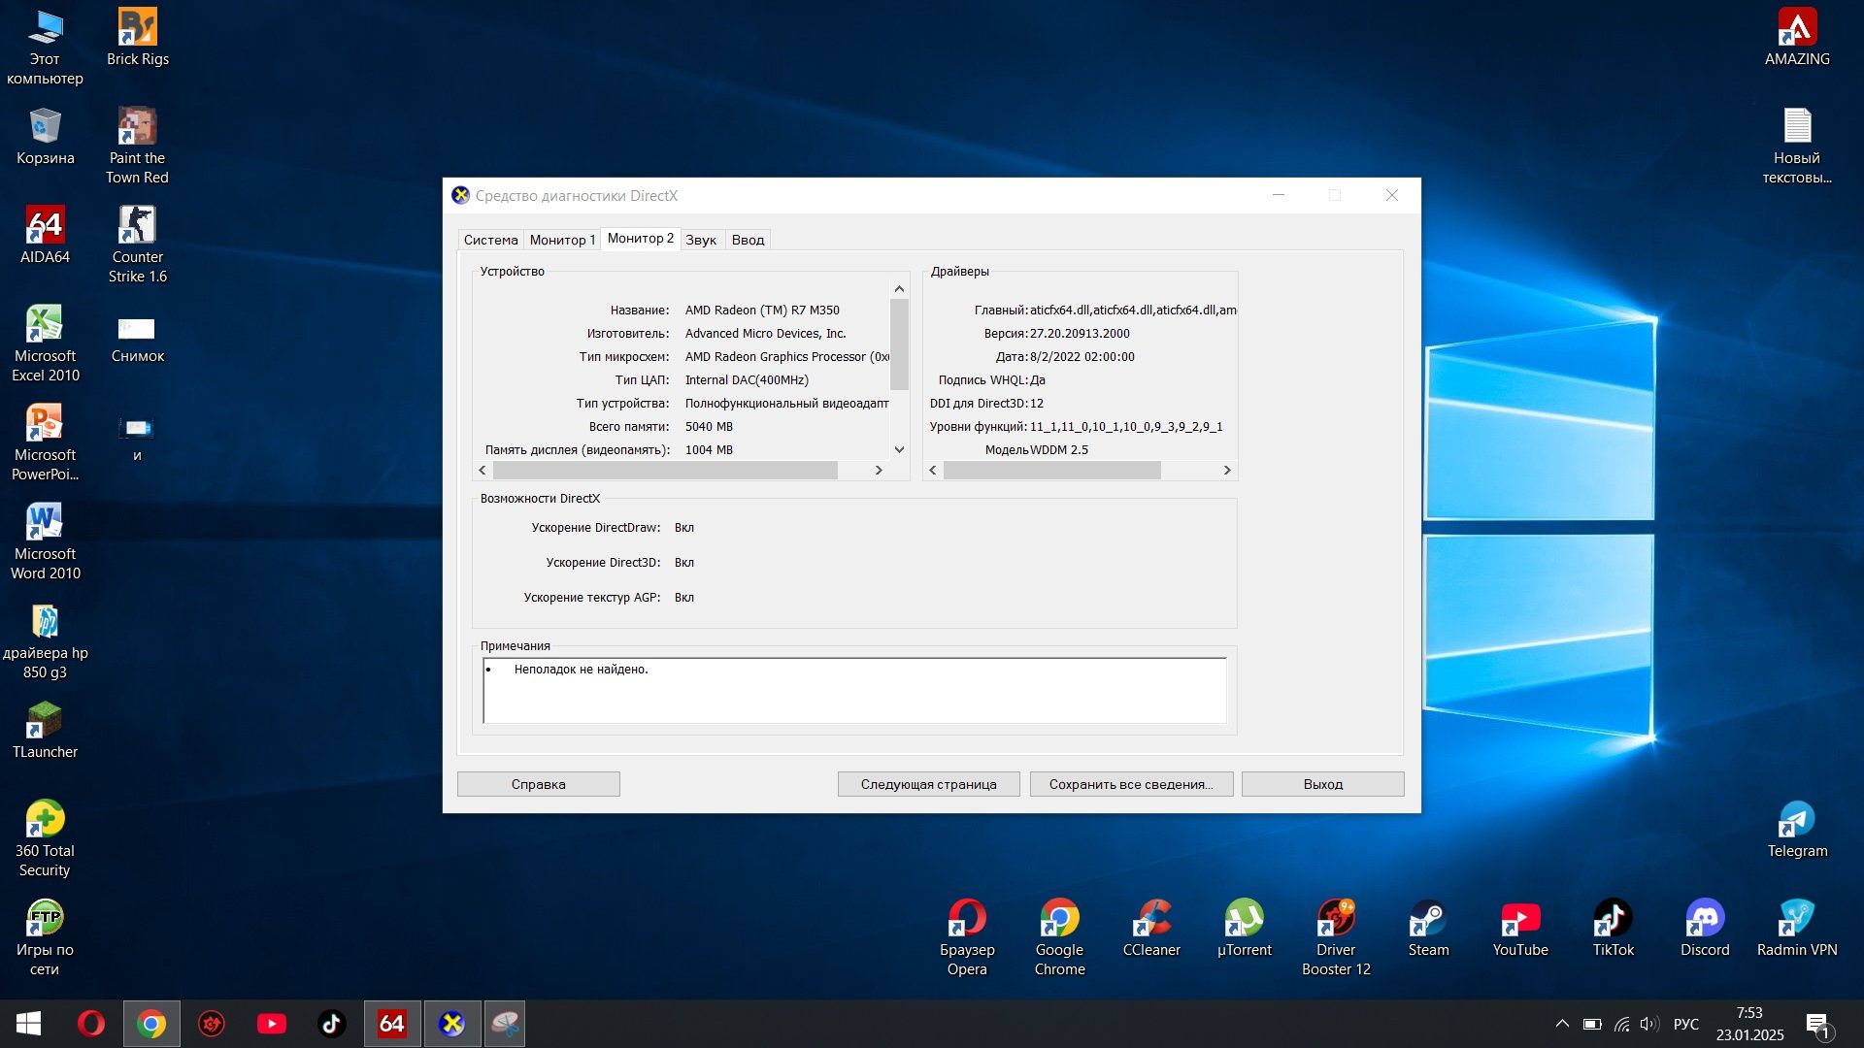The width and height of the screenshot is (1864, 1048).
Task: Open the Этот компьютер desktop icon
Action: [x=45, y=47]
